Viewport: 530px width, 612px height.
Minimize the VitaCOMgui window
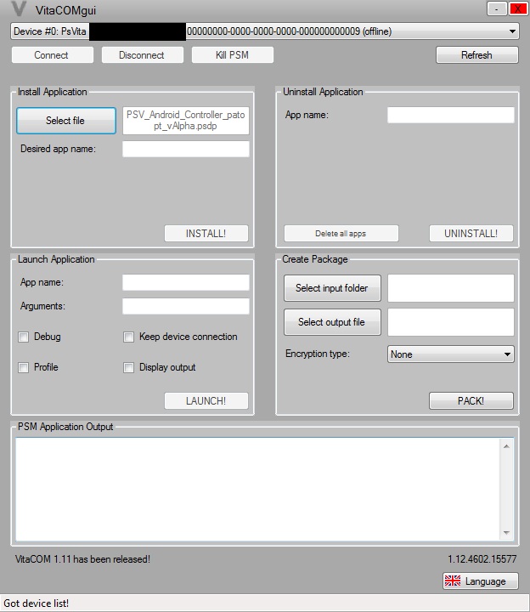pos(497,8)
